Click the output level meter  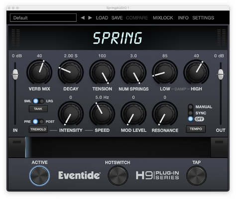pos(222,38)
